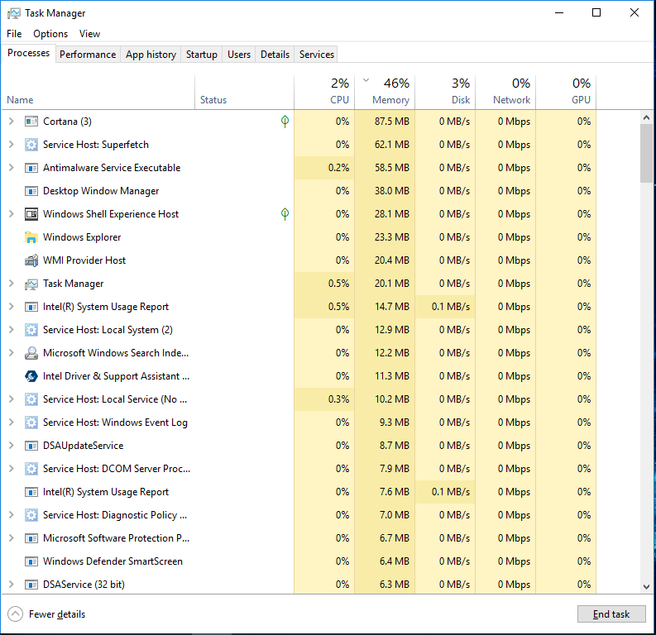Click the Service Host: Superfetch gear icon

pyautogui.click(x=31, y=145)
